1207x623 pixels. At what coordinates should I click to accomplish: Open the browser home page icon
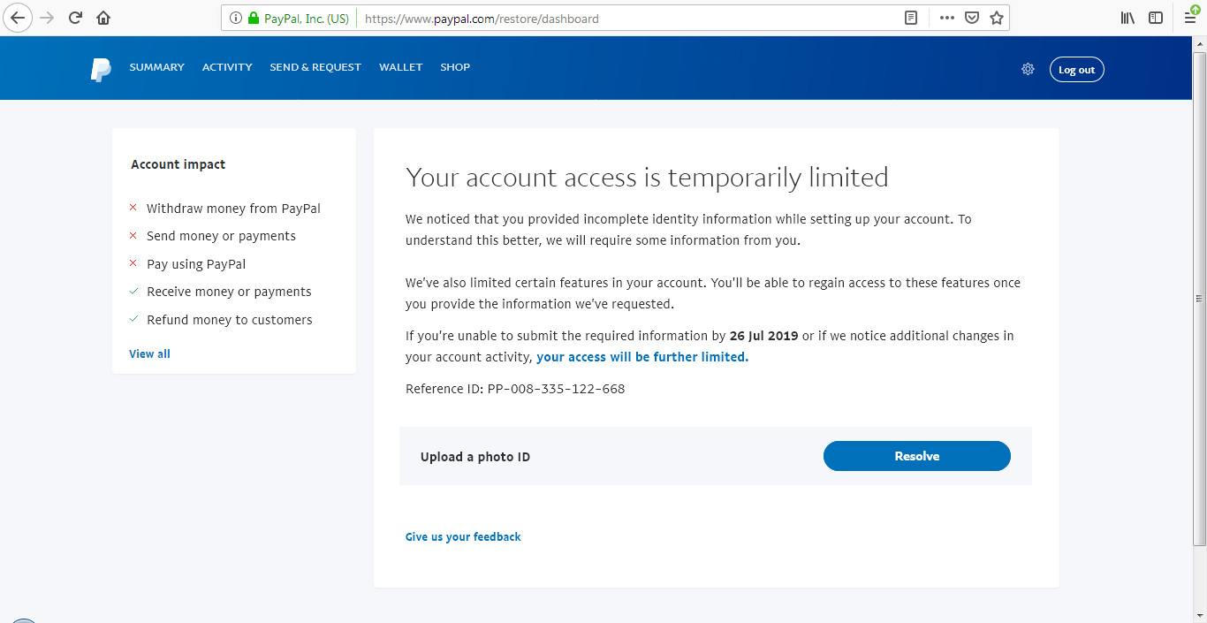click(x=103, y=18)
